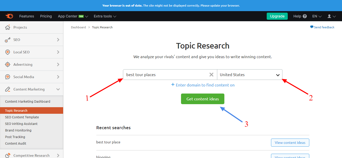Expand the Advertising section chevron

(x=58, y=64)
